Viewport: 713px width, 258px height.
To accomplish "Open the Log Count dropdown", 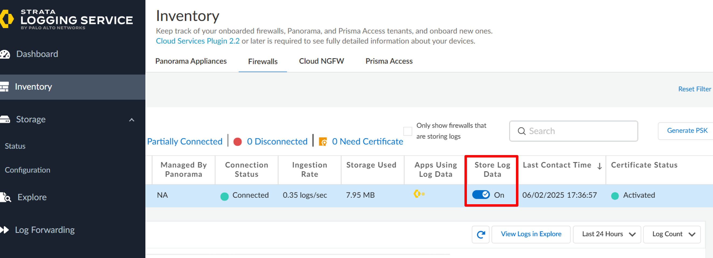I will [672, 234].
